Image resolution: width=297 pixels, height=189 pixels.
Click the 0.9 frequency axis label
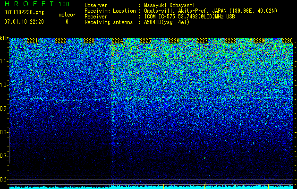click(4, 109)
